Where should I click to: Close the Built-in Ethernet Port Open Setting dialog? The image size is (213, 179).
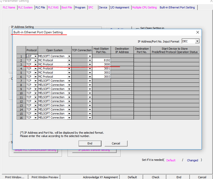tap(197, 32)
